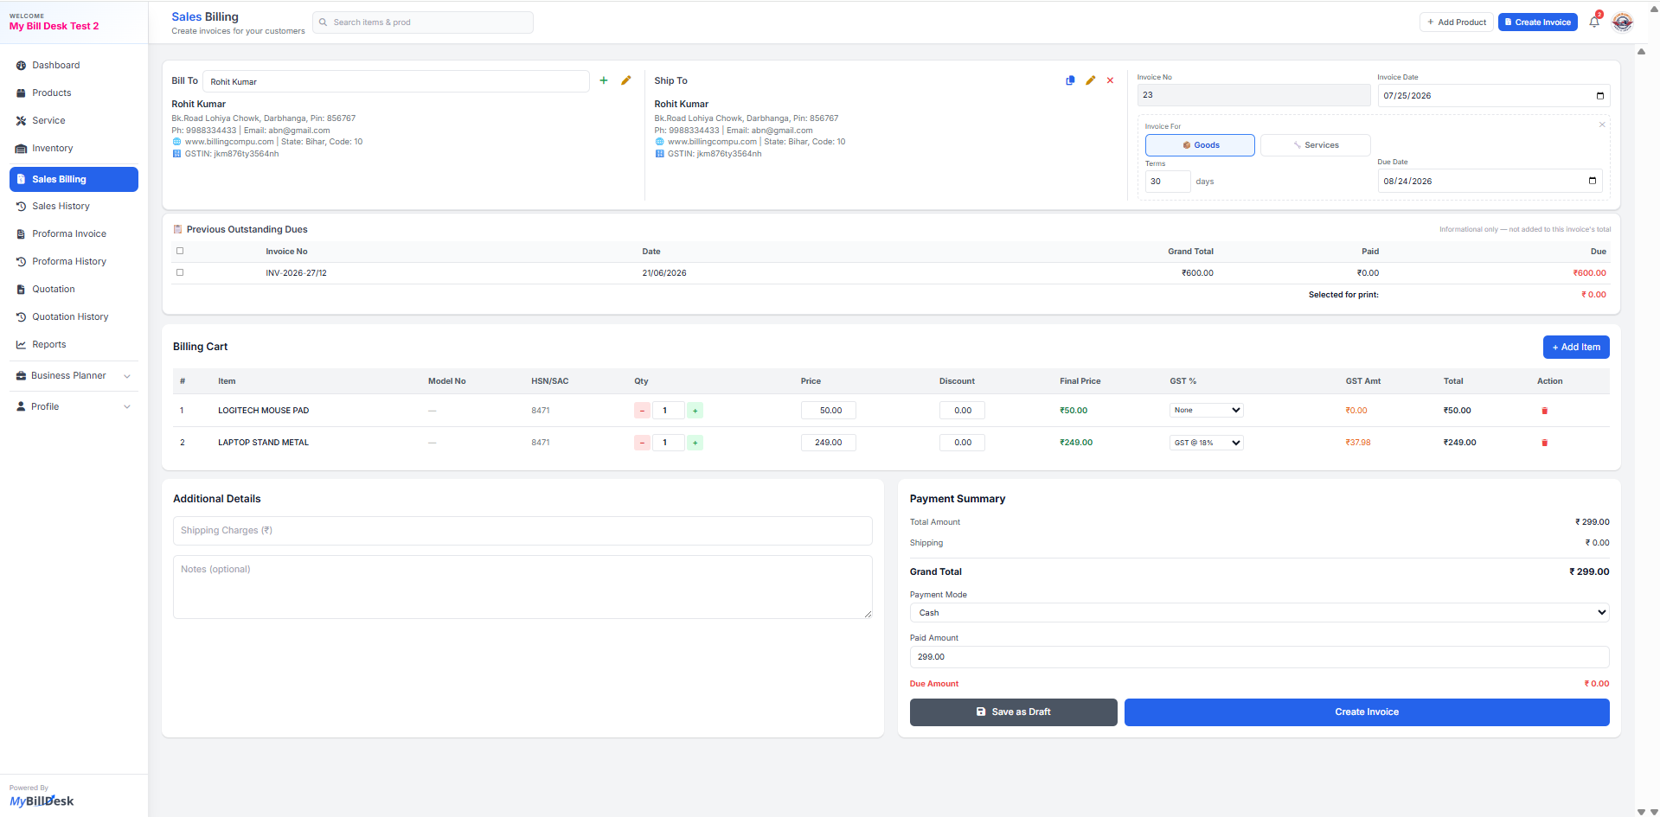
Task: Click the due amount ₹600.00 in red
Action: click(1590, 273)
